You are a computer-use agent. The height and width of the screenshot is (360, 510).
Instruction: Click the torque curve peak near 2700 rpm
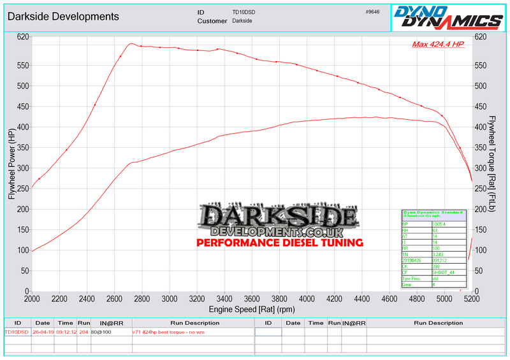pyautogui.click(x=131, y=43)
